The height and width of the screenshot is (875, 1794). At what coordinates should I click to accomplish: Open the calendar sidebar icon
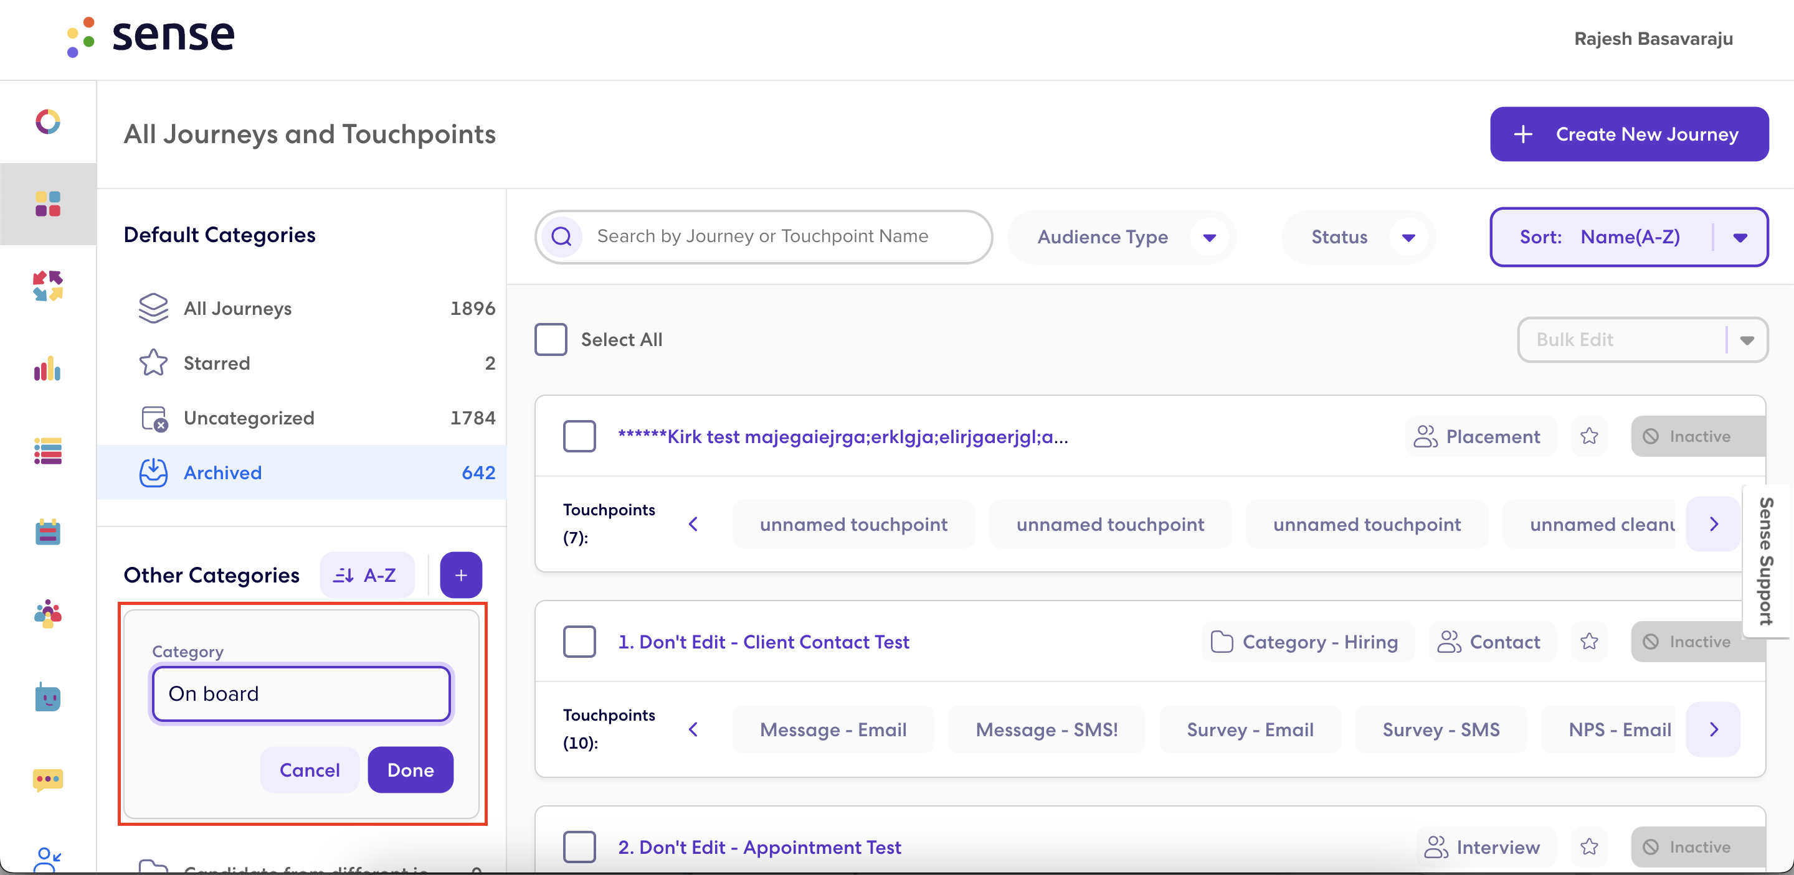click(x=47, y=532)
